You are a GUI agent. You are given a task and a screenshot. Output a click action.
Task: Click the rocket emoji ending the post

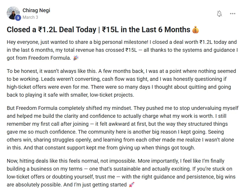pyautogui.click(x=132, y=185)
